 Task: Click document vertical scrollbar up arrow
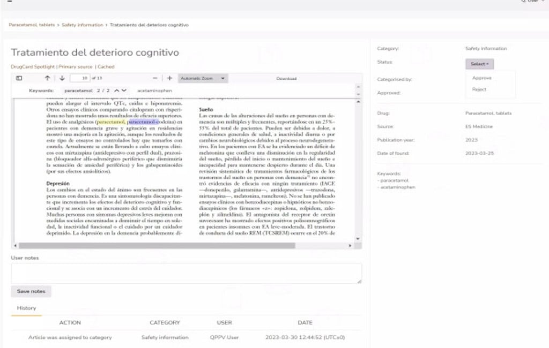click(358, 102)
